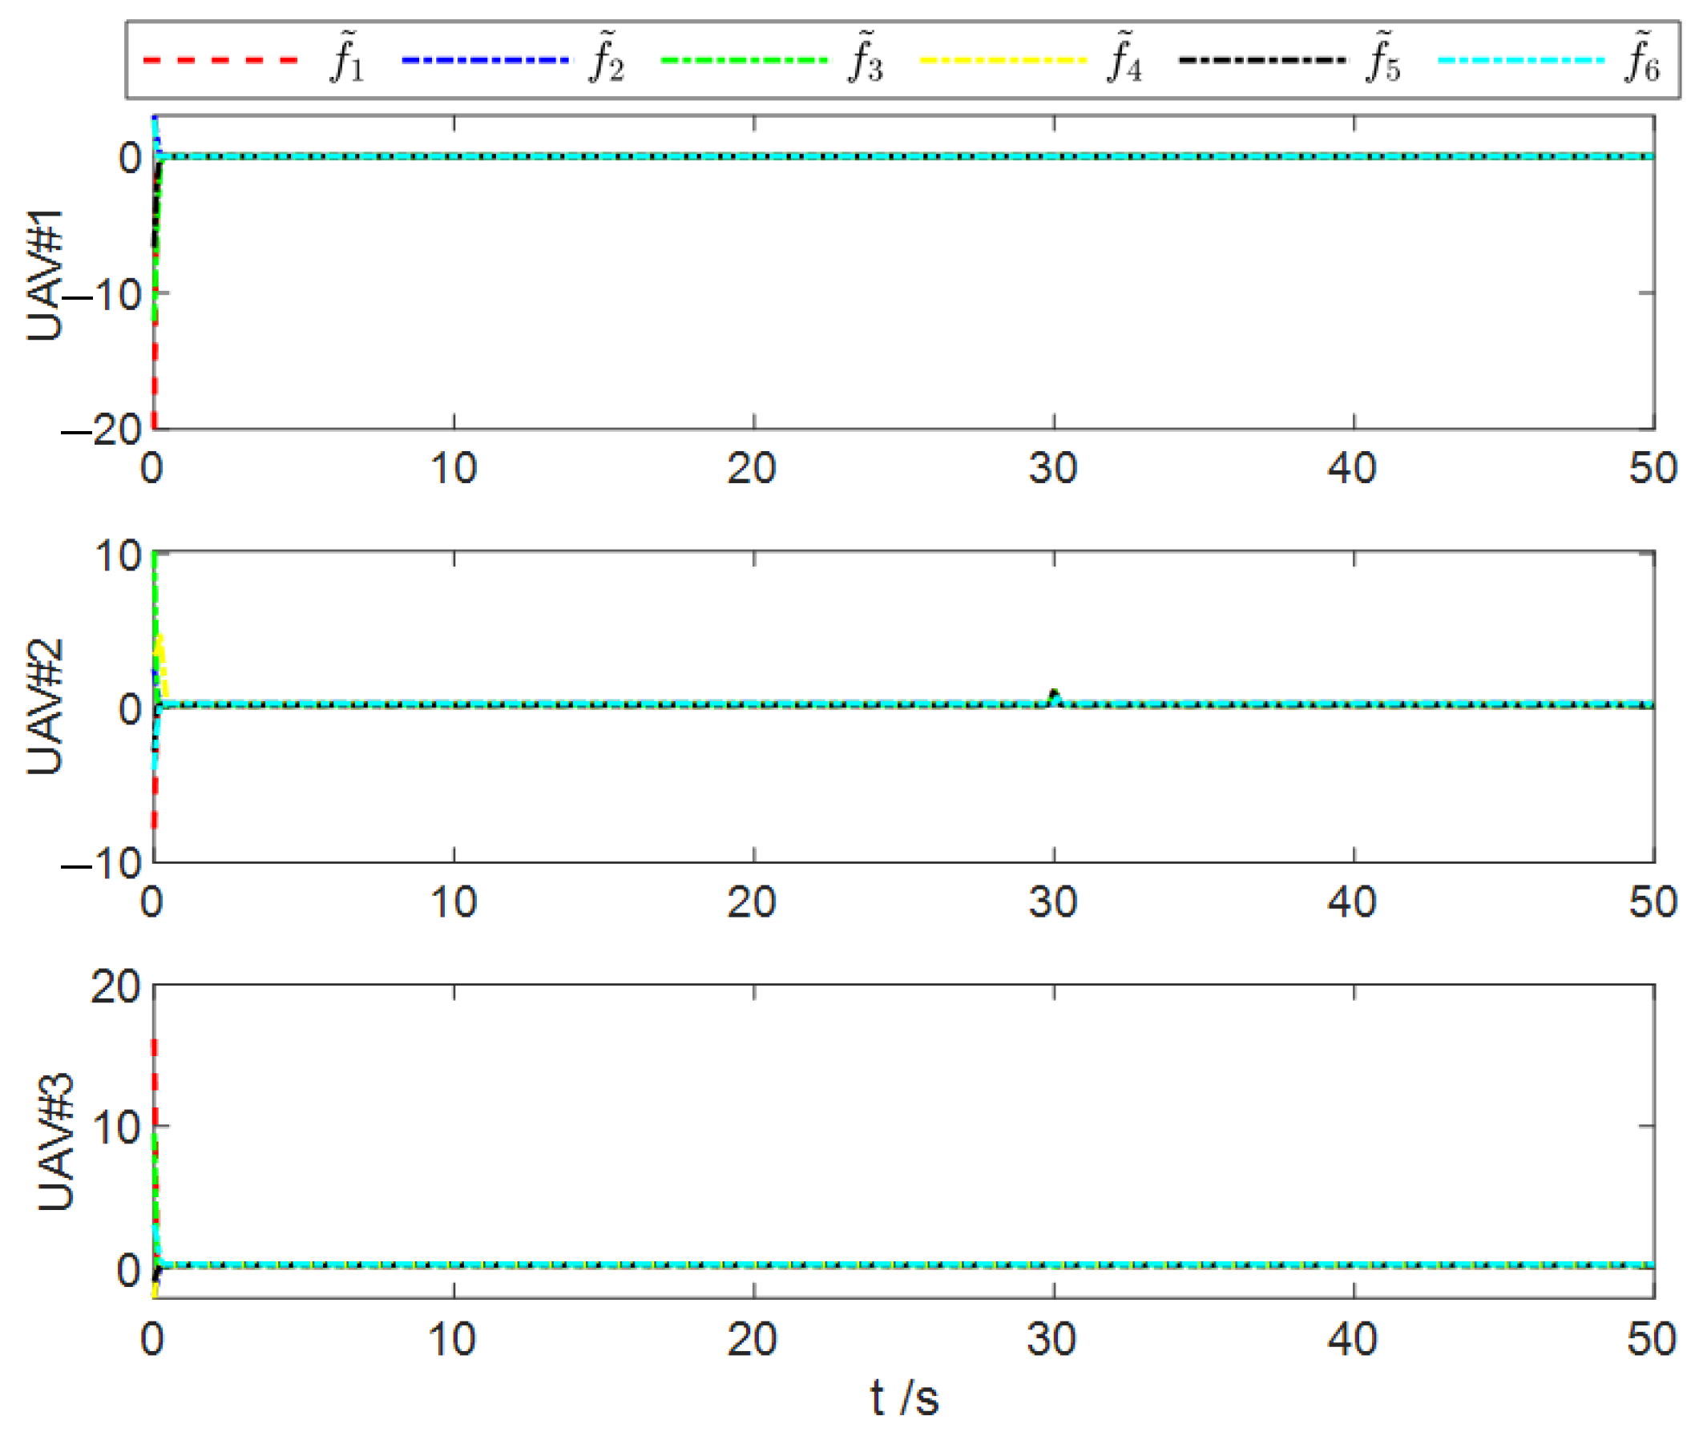Click the yellow f̃4 peak near start in UAV#2

click(x=161, y=639)
